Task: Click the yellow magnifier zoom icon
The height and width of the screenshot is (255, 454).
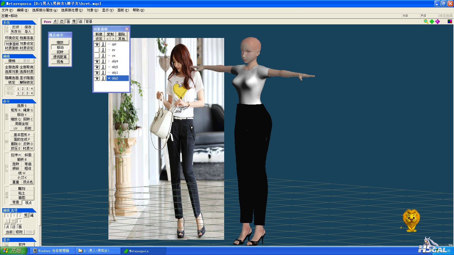Action: click(x=426, y=22)
